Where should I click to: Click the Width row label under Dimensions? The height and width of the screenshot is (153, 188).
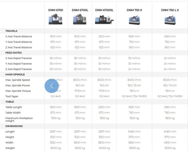(9, 142)
